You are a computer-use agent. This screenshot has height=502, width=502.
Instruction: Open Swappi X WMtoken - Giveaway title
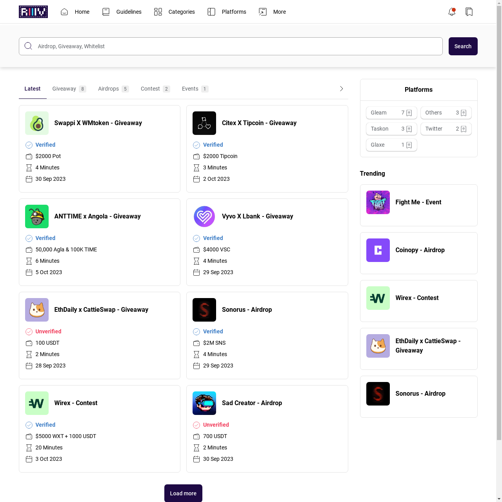click(98, 123)
